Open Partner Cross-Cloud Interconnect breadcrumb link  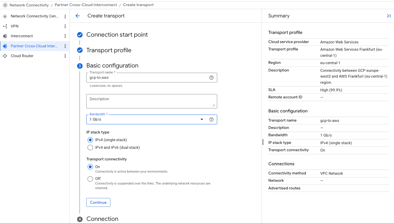coord(86,5)
